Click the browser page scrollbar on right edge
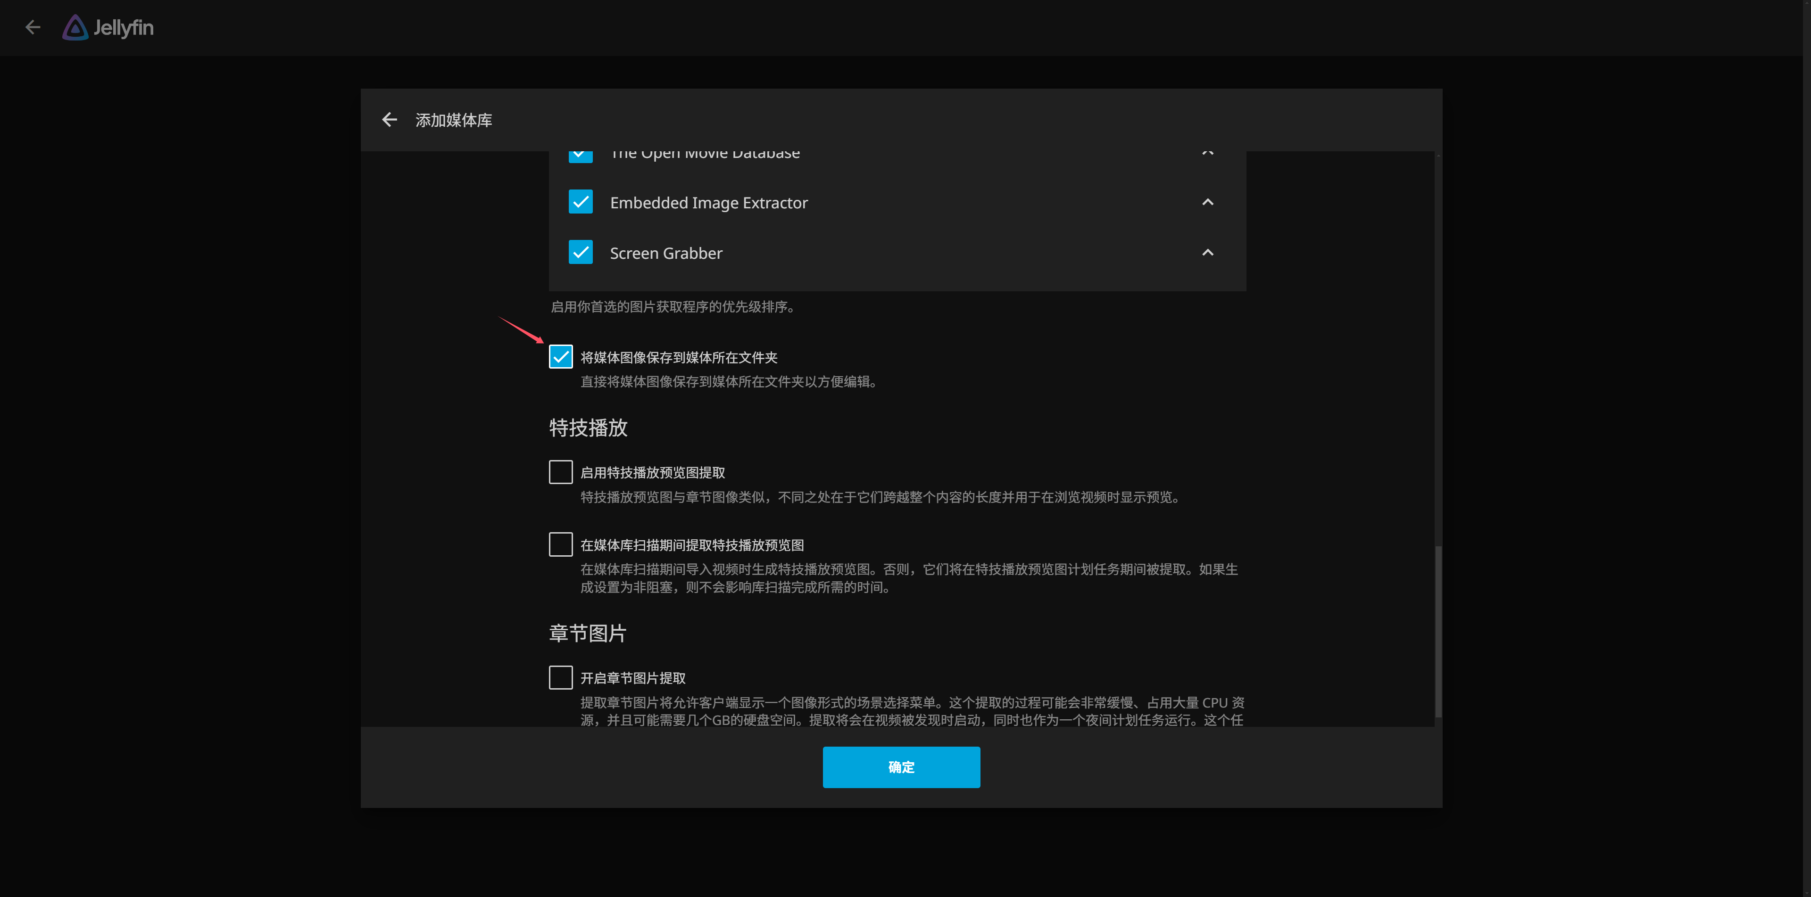 pyautogui.click(x=1807, y=448)
